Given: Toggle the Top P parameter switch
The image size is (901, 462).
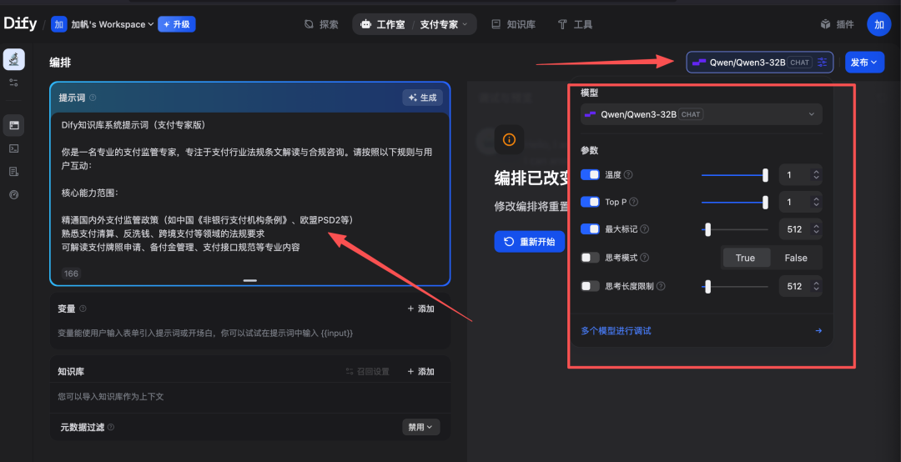Looking at the screenshot, I should click(x=590, y=202).
